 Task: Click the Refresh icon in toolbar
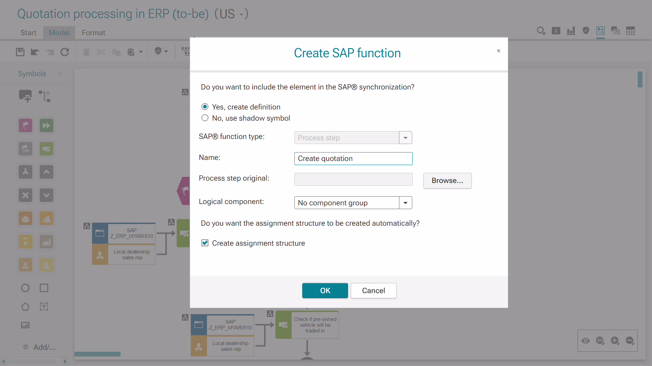(65, 52)
